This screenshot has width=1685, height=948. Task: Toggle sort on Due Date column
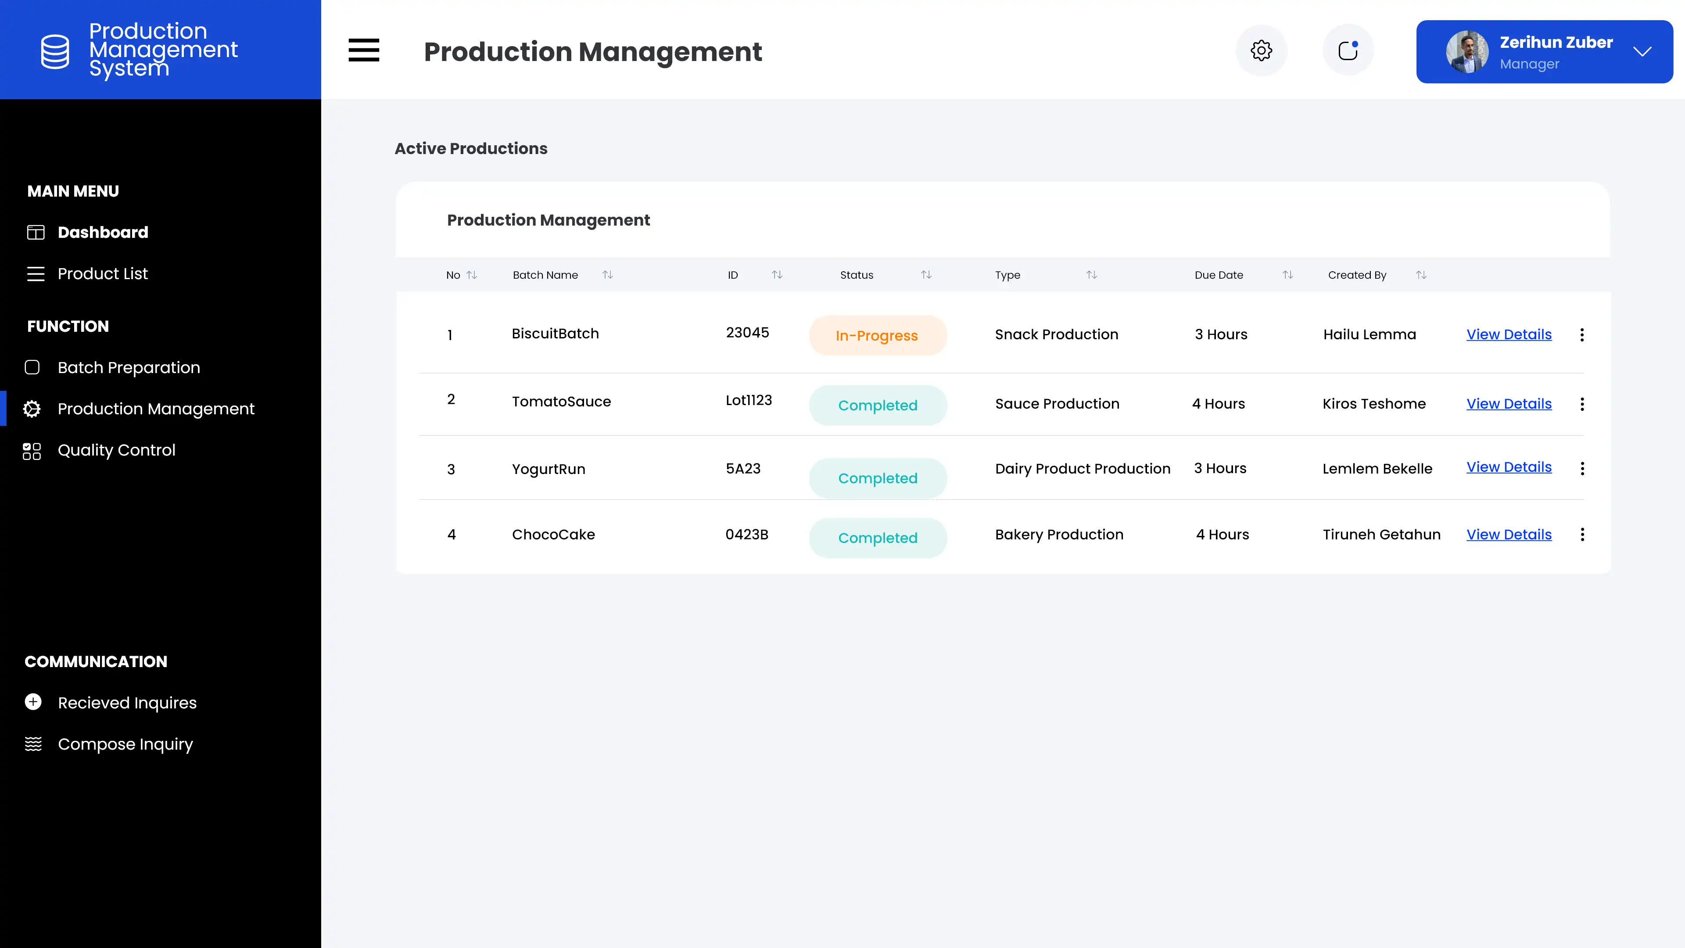(x=1287, y=275)
